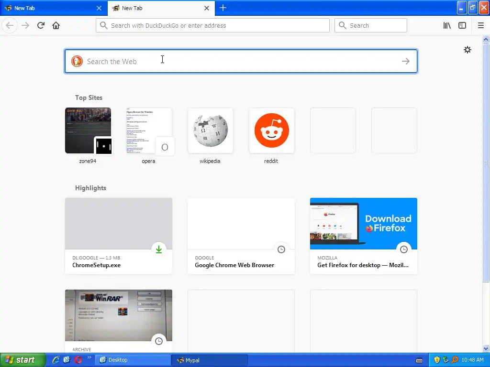Open the home page

pos(56,25)
